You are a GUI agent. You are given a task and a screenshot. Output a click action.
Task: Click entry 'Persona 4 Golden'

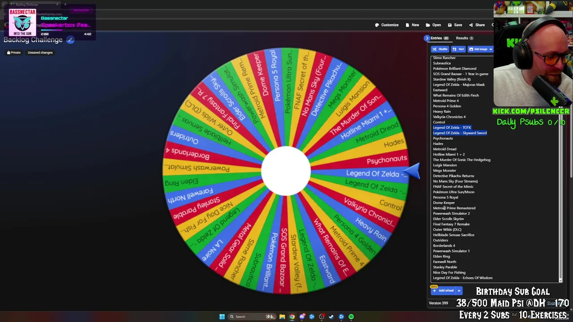pyautogui.click(x=447, y=106)
